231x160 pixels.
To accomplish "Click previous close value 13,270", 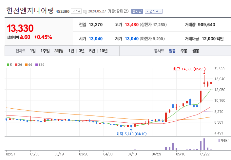I will [96, 25].
